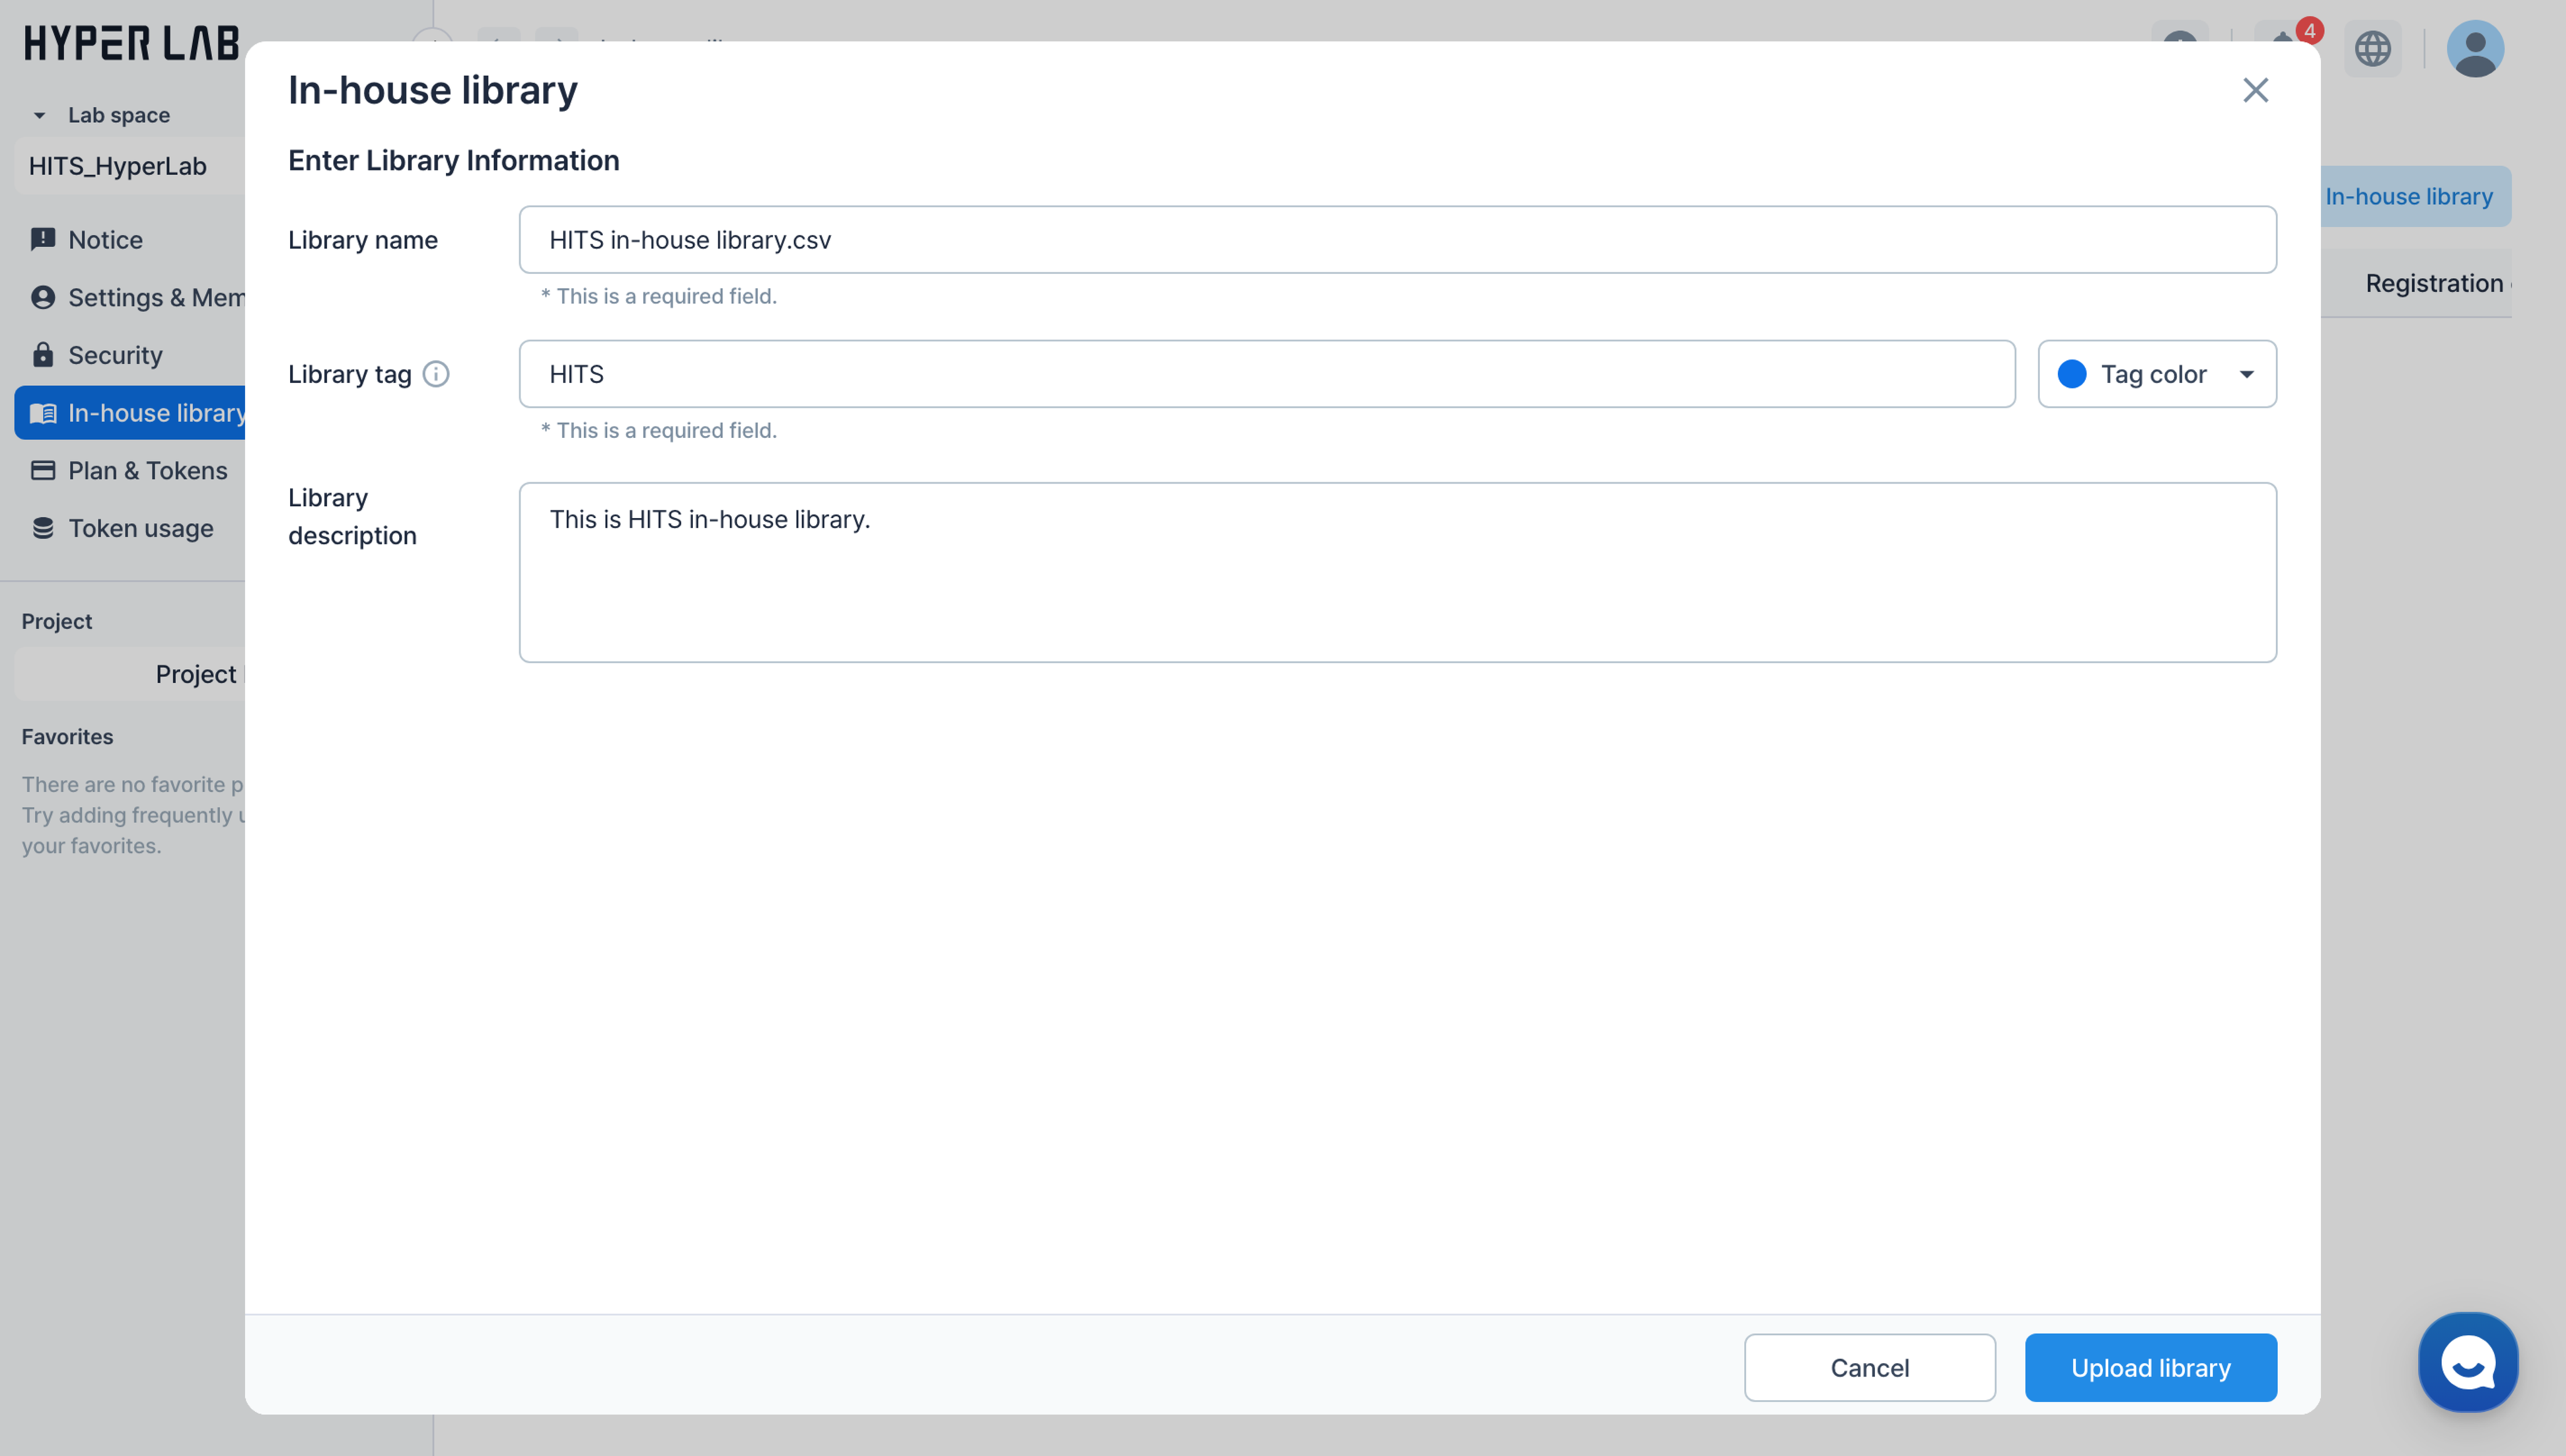Click the Library tag info icon

point(436,374)
